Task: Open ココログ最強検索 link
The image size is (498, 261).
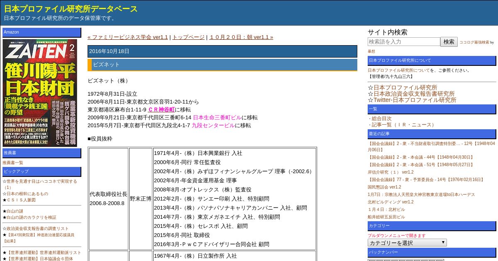Action: tap(474, 42)
